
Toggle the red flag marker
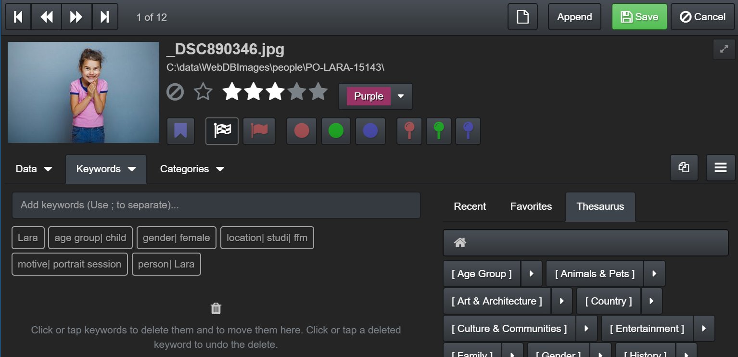[x=259, y=131]
